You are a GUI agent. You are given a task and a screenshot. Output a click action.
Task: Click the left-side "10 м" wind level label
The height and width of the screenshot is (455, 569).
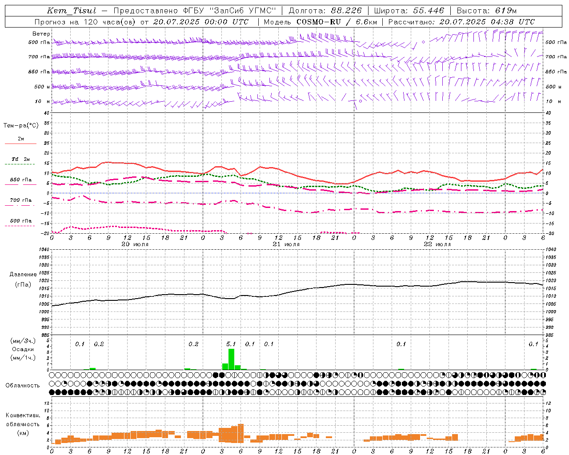42,101
